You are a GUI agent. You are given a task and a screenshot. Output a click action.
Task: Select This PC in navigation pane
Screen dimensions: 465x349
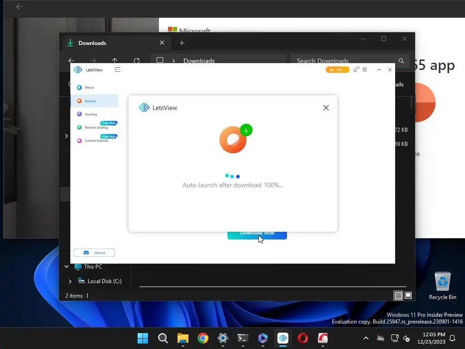pyautogui.click(x=93, y=266)
